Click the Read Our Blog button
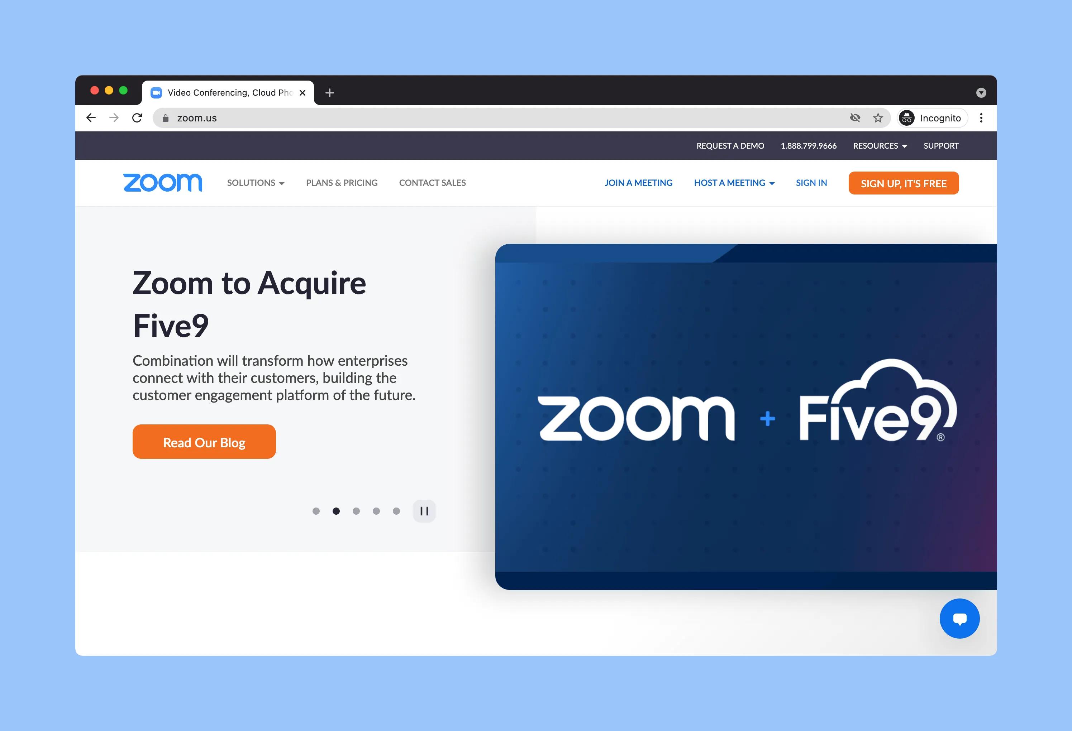Image resolution: width=1072 pixels, height=731 pixels. (x=204, y=441)
